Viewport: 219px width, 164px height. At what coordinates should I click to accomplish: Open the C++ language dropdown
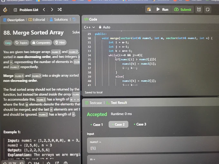pyautogui.click(x=90, y=27)
